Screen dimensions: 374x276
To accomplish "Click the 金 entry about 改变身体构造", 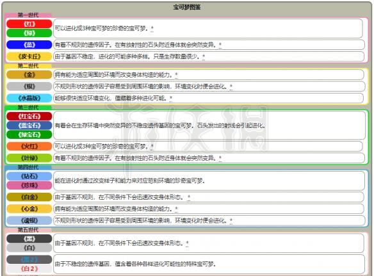I will tap(114, 75).
